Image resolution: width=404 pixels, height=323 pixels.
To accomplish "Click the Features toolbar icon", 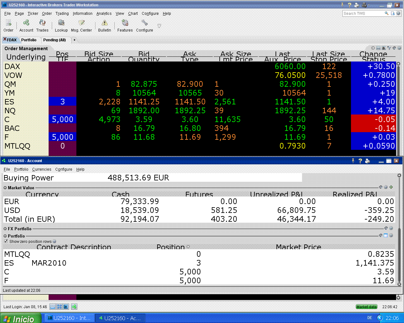I will tap(125, 23).
